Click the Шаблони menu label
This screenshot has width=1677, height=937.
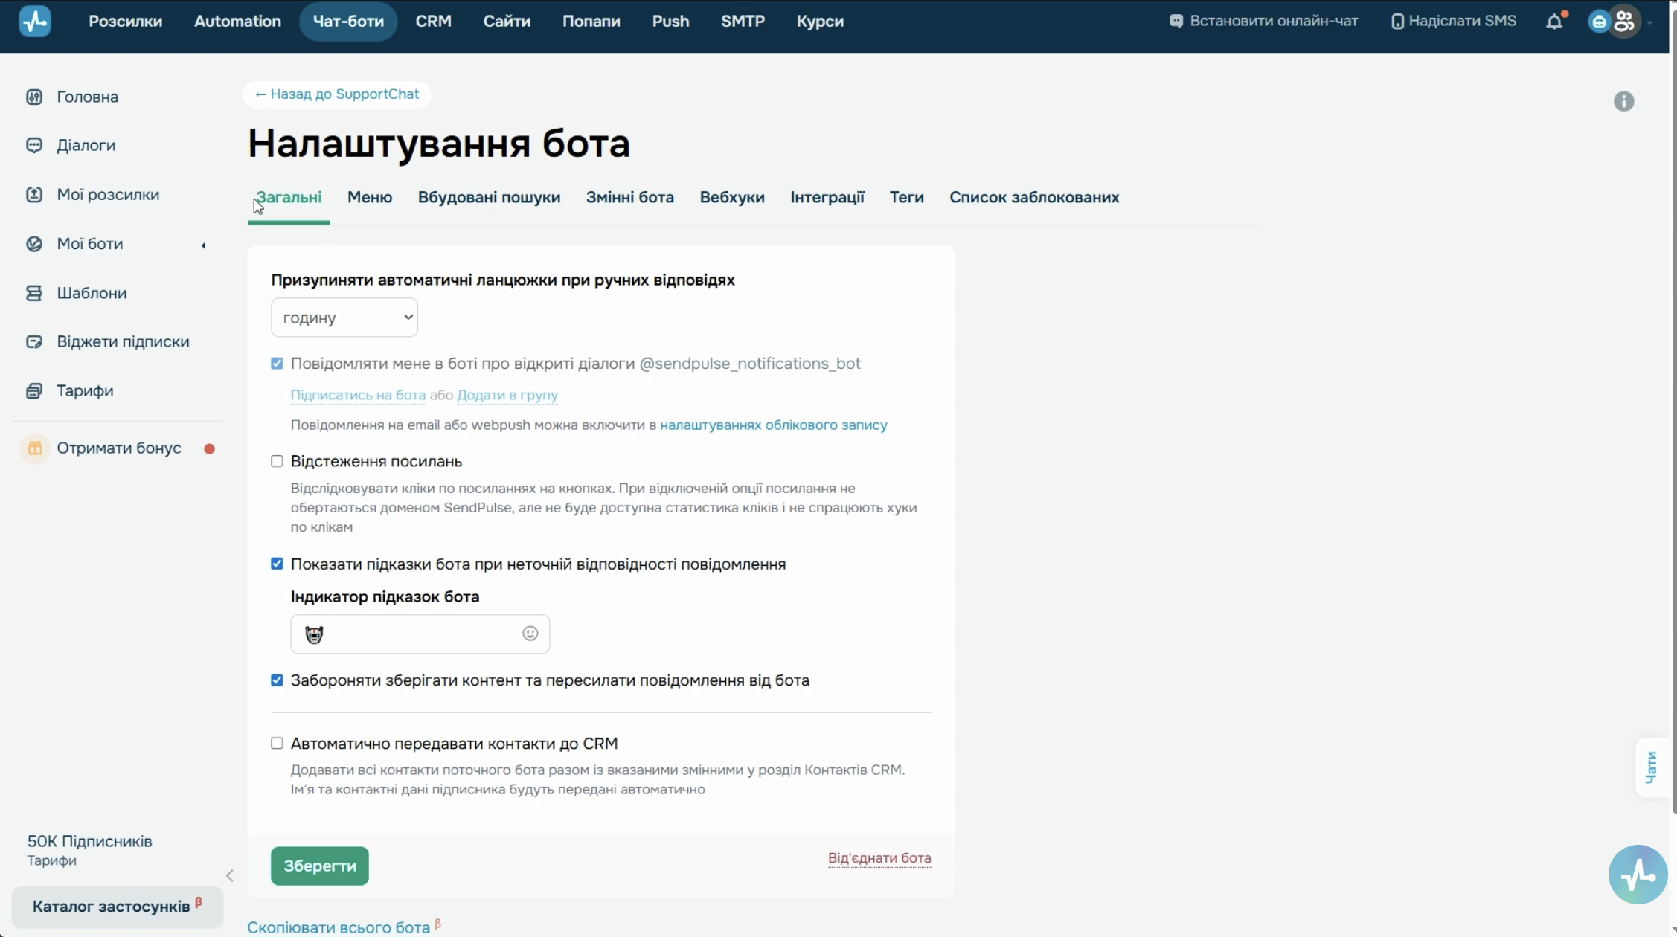(x=92, y=293)
